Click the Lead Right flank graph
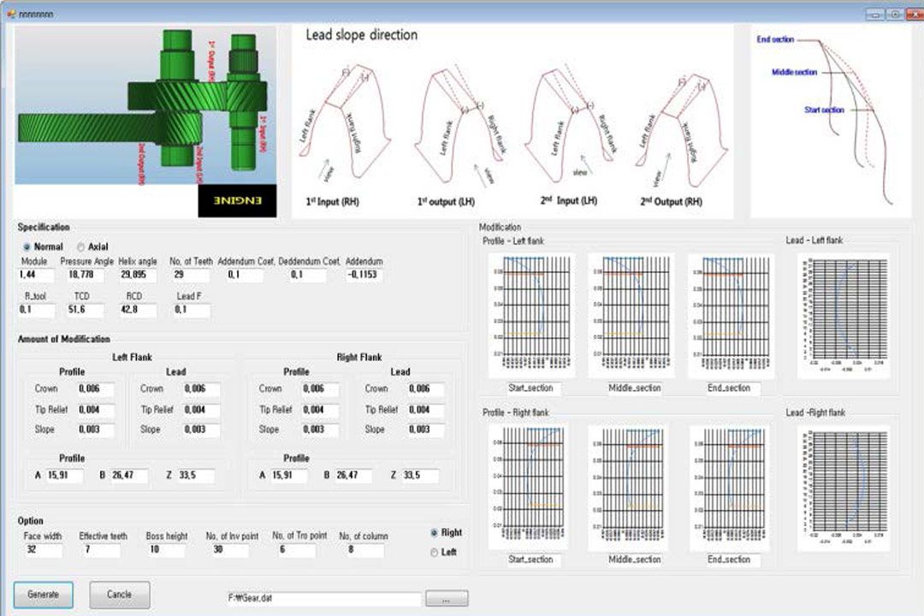Image resolution: width=924 pixels, height=616 pixels. (x=843, y=488)
